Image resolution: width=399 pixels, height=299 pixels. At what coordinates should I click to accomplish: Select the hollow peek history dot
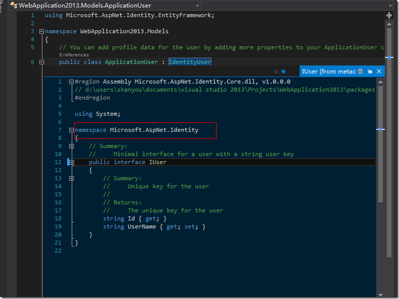click(x=276, y=71)
